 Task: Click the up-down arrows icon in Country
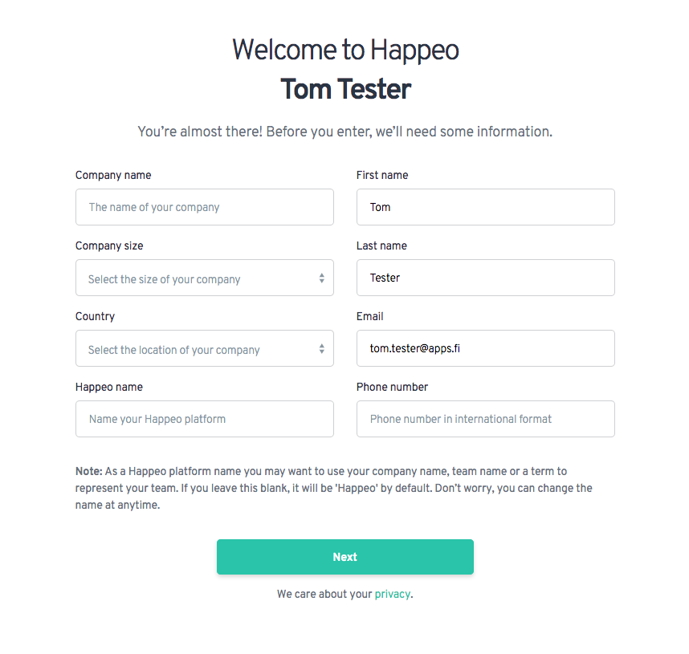coord(321,349)
